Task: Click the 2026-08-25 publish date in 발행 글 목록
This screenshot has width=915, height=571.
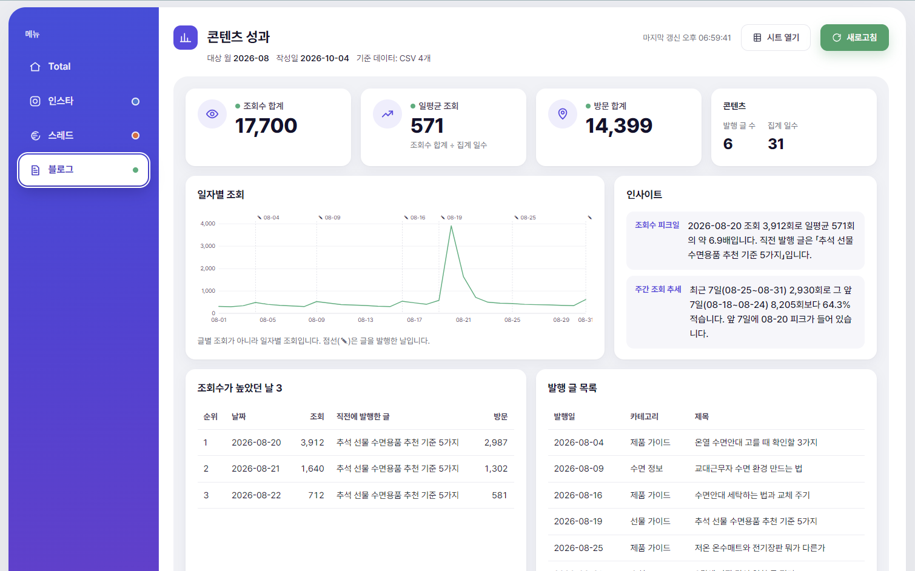Action: [578, 548]
